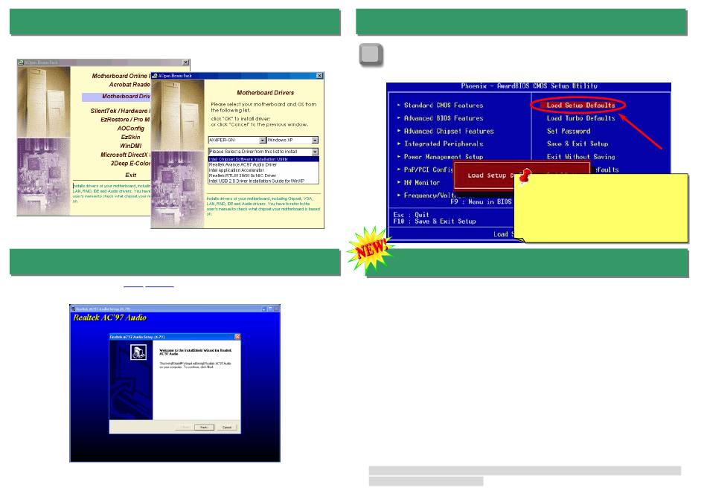
Task: Open Advanced BIOS Features in BIOS menu
Action: 444,118
